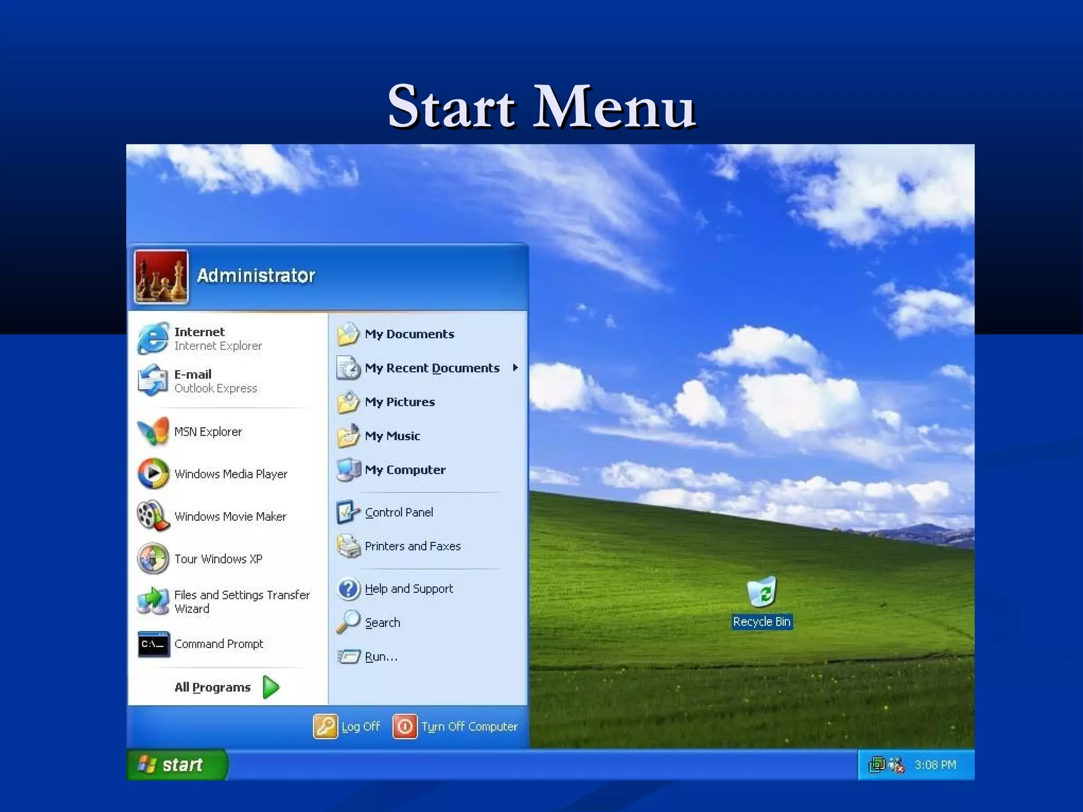Click Turn Off Computer text button
Image resolution: width=1083 pixels, height=812 pixels.
(x=470, y=726)
